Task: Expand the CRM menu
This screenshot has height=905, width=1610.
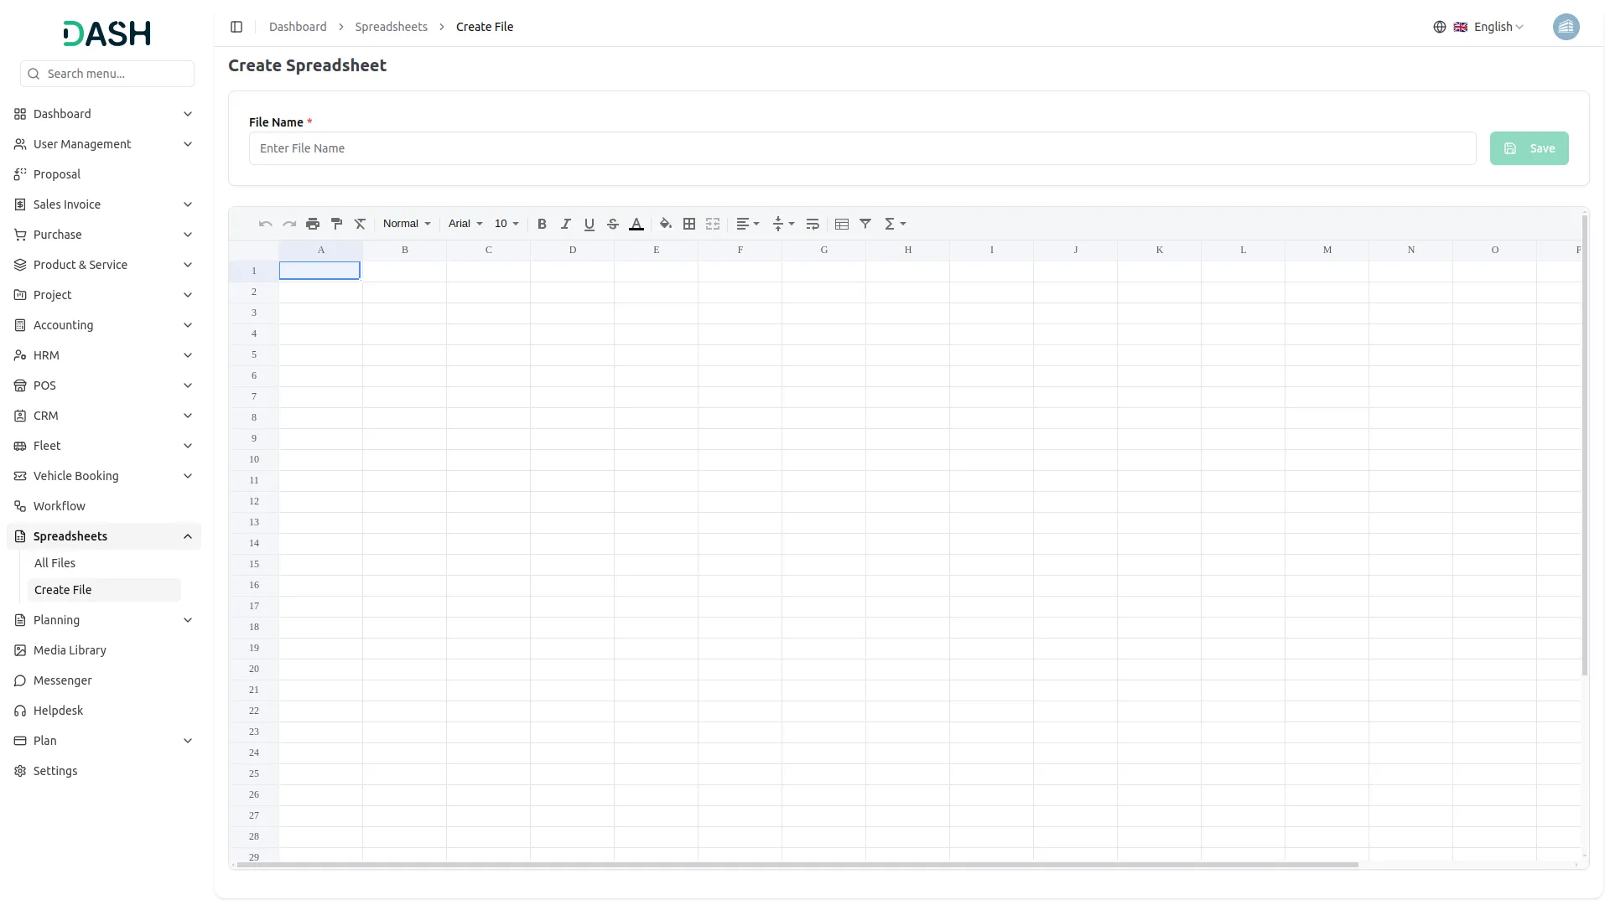Action: 104,416
